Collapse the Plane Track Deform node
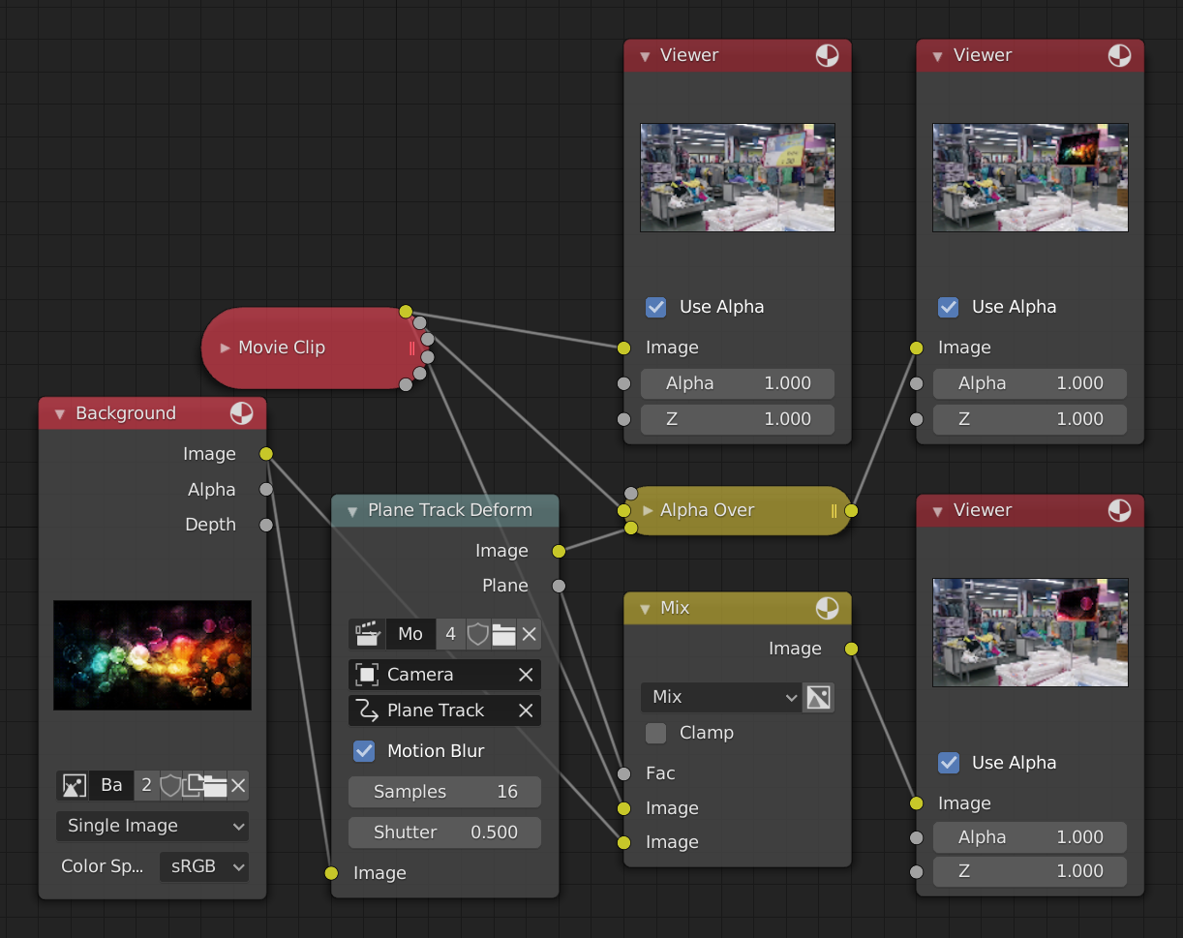This screenshot has width=1183, height=938. tap(352, 511)
